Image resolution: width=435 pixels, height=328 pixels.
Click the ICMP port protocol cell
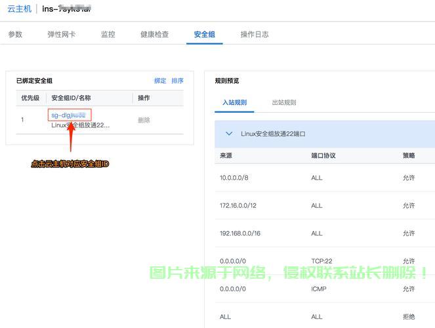click(319, 289)
